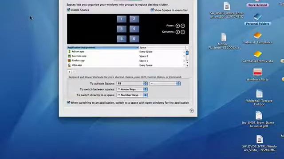Select Adium.app row text
Screen dimensions: 284x159
coord(78,52)
